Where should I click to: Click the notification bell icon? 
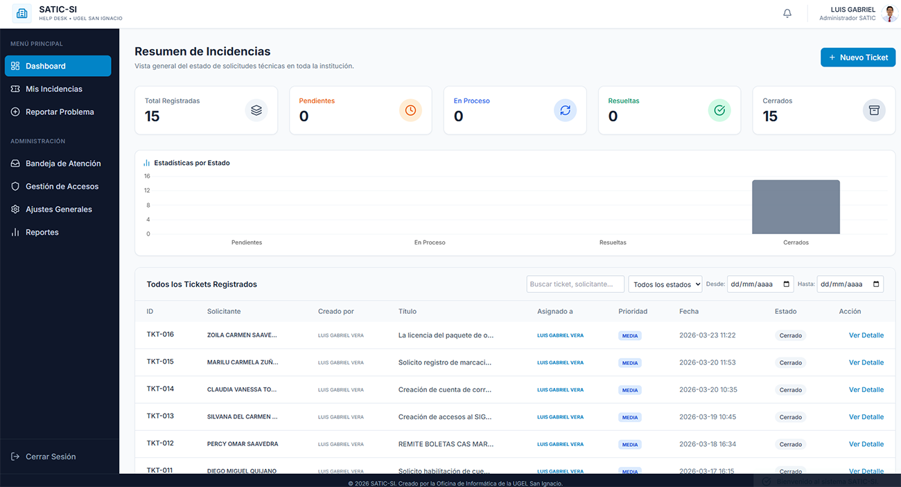(x=787, y=14)
